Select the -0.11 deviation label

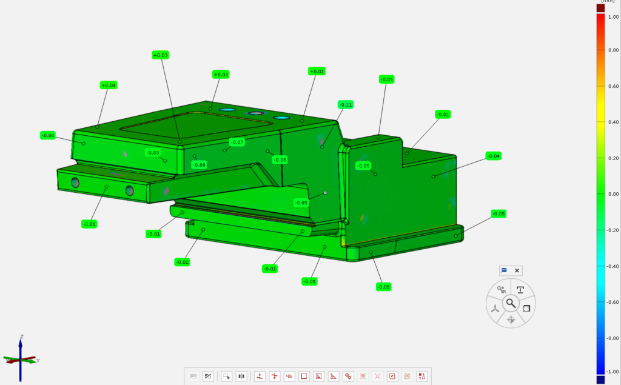pyautogui.click(x=345, y=105)
